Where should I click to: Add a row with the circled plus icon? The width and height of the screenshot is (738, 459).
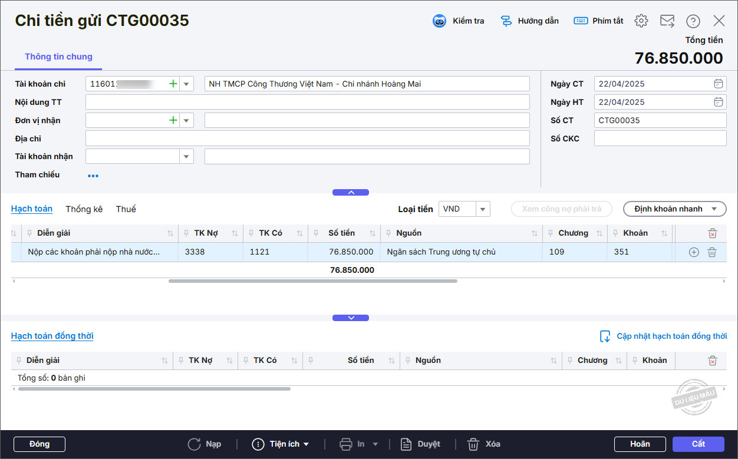click(x=694, y=252)
